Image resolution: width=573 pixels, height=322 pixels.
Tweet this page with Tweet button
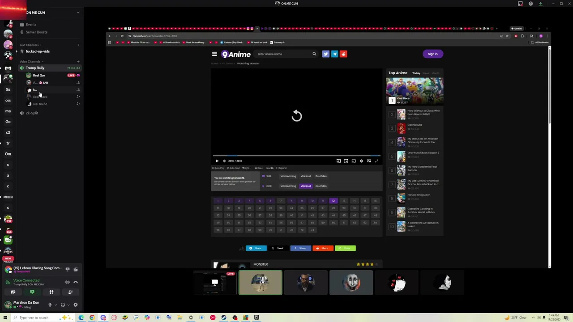pos(278,248)
